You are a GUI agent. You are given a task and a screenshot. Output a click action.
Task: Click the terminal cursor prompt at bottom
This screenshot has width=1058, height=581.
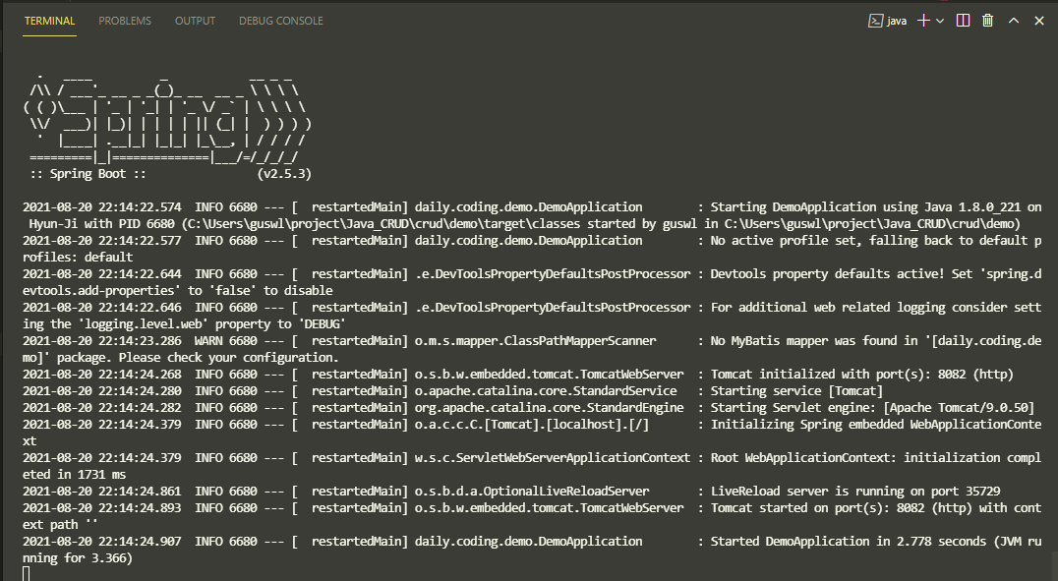pyautogui.click(x=27, y=574)
